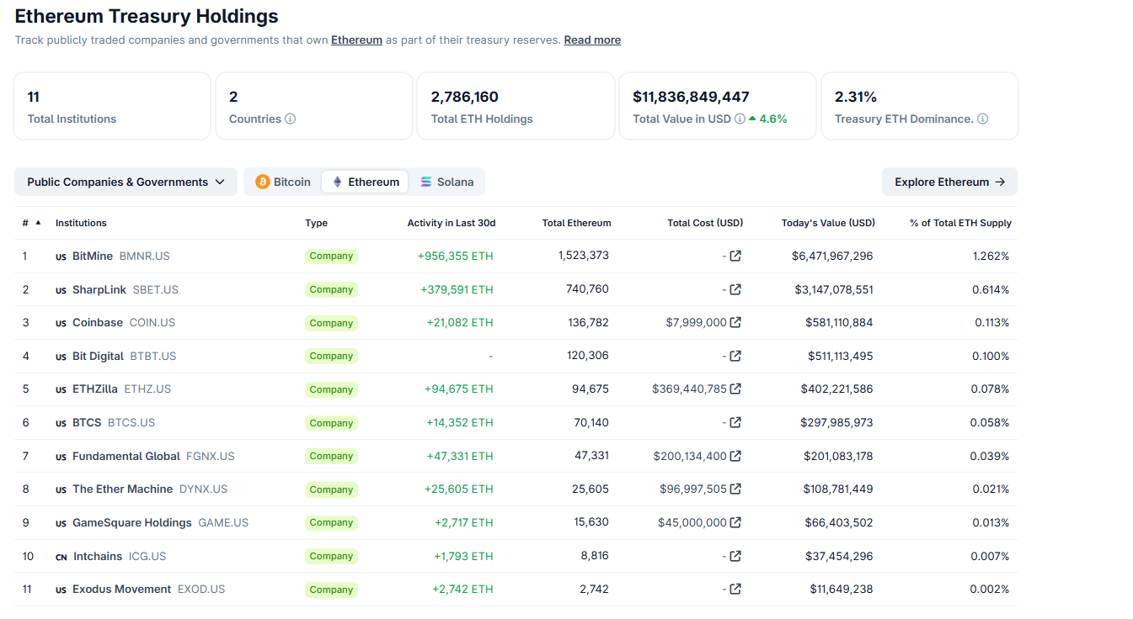Show Treasury ETH Dominance info tooltip icon
The width and height of the screenshot is (1133, 619).
click(x=982, y=119)
